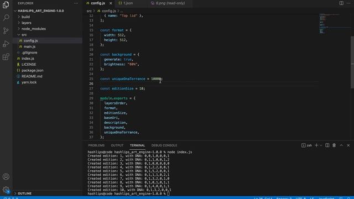This screenshot has height=199, width=354.
Task: Close the config.js editor tab
Action: coord(111,3)
